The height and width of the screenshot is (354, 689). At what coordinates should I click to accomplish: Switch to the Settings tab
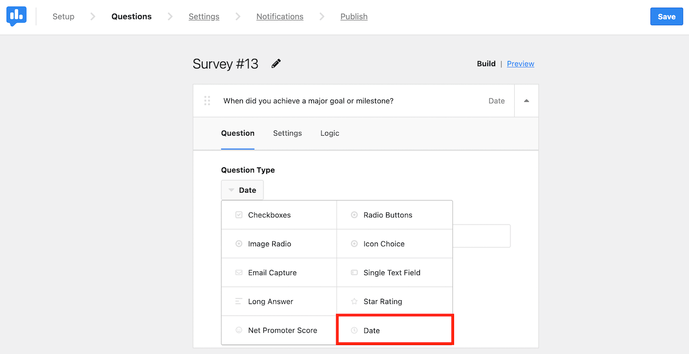pyautogui.click(x=287, y=133)
